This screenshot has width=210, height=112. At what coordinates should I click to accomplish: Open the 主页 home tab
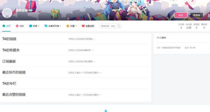tap(6, 26)
